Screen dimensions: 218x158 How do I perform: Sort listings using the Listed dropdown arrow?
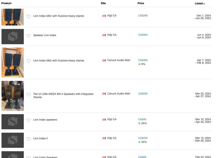point(204,4)
